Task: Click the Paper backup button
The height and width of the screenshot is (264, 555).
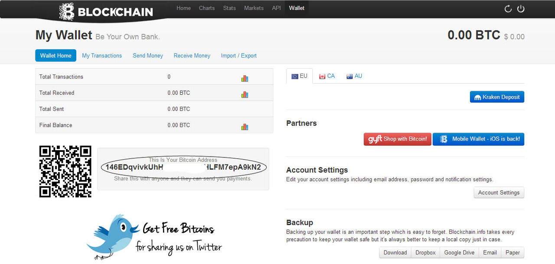Action: coord(513,252)
